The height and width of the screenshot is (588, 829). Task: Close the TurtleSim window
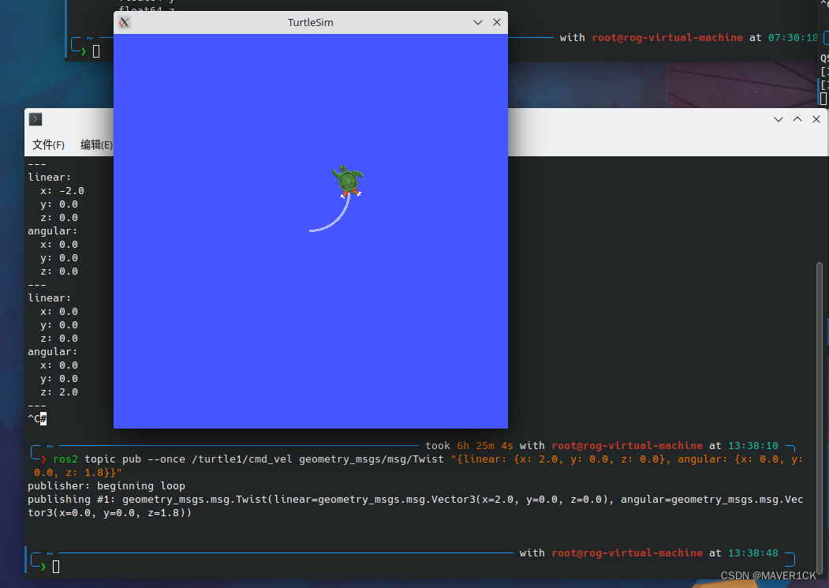coord(497,22)
